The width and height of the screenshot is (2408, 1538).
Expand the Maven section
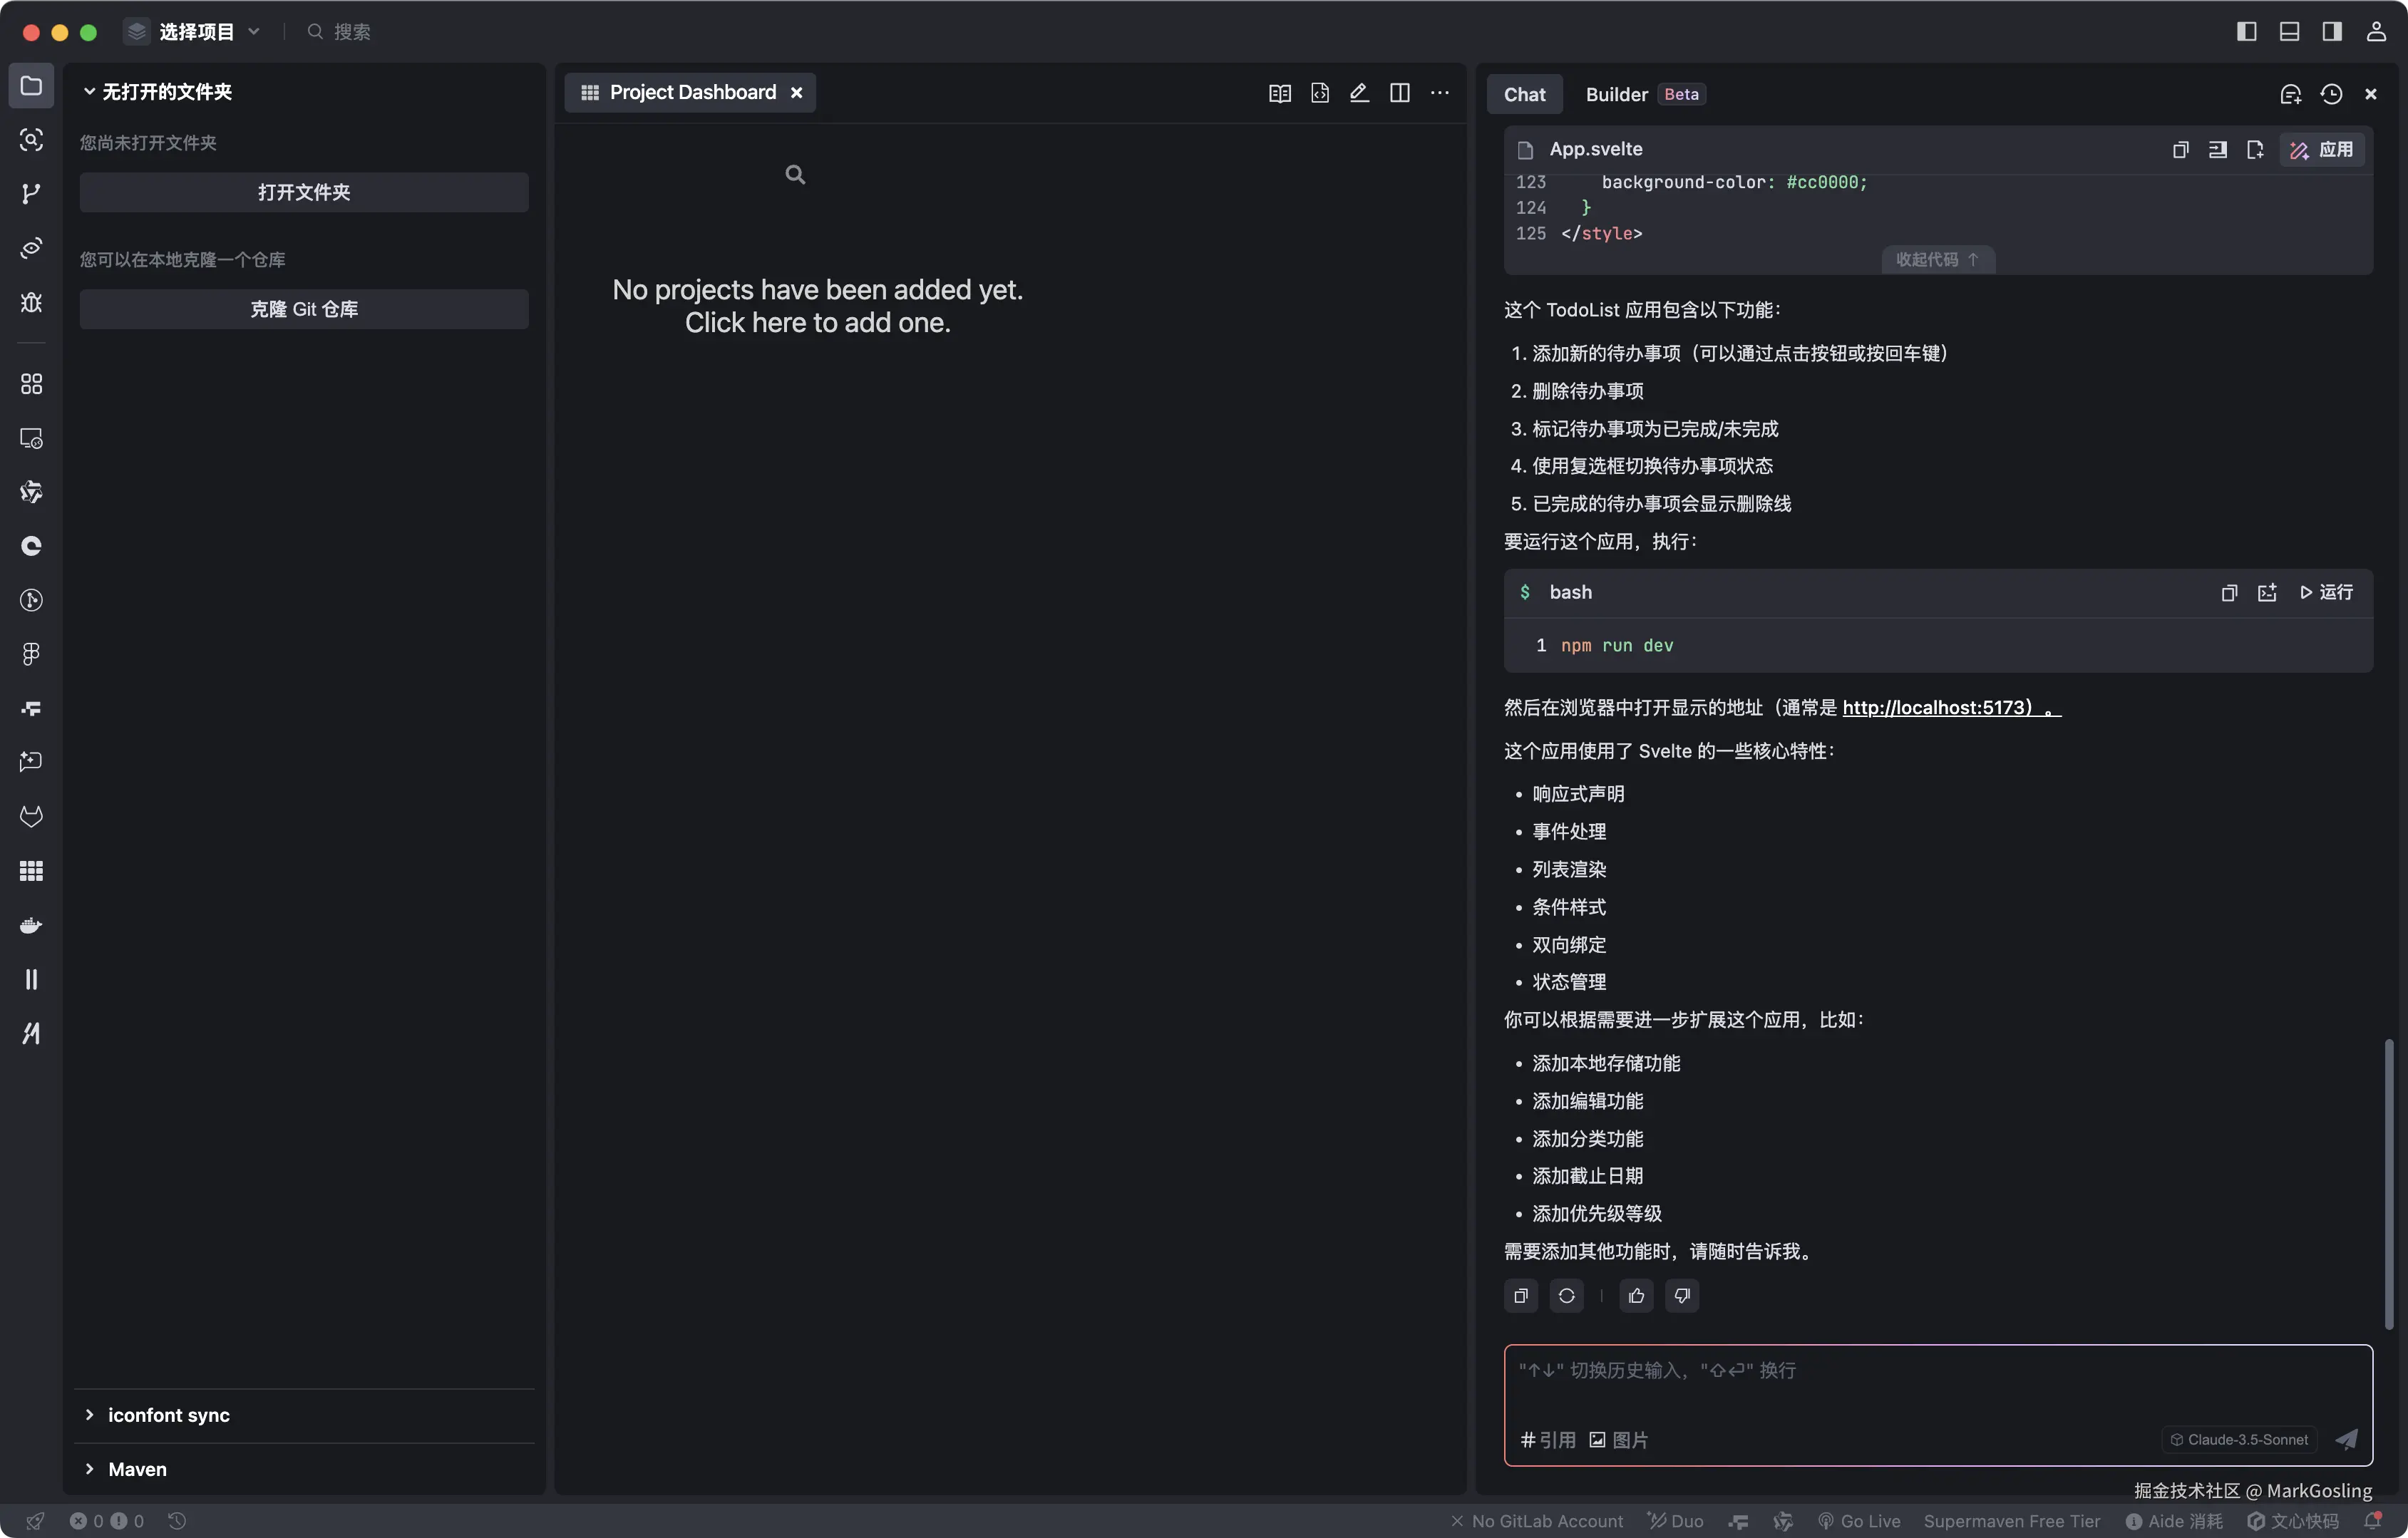coord(137,1469)
